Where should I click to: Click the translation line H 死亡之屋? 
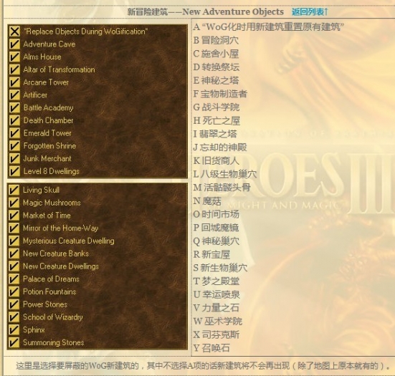coord(216,121)
